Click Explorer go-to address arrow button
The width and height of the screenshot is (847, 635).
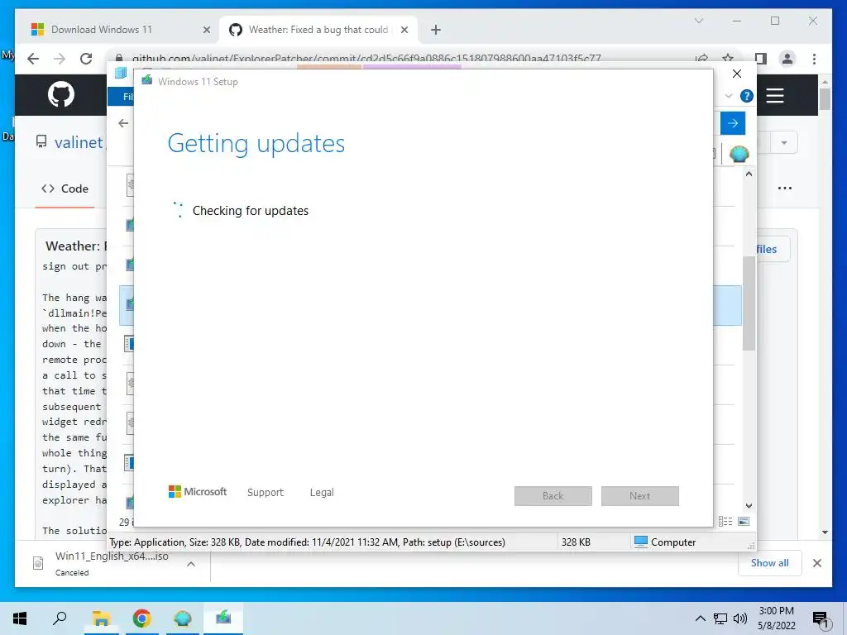tap(733, 123)
